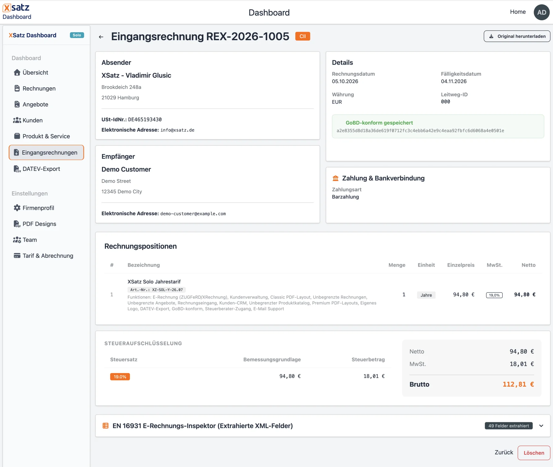Click the Bemessungsgrundlage column header

click(x=272, y=360)
